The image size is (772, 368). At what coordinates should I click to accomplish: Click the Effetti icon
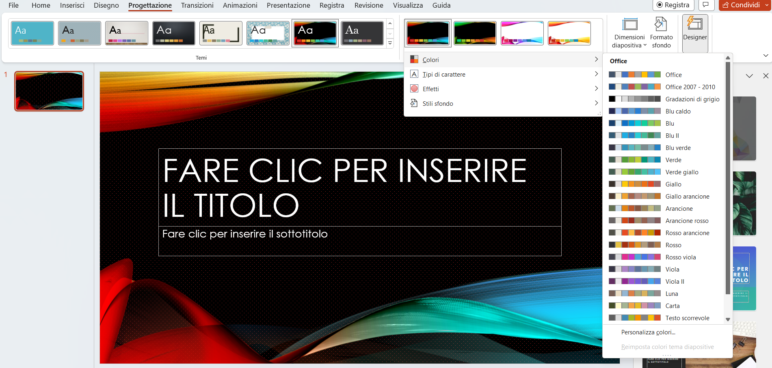pos(414,88)
